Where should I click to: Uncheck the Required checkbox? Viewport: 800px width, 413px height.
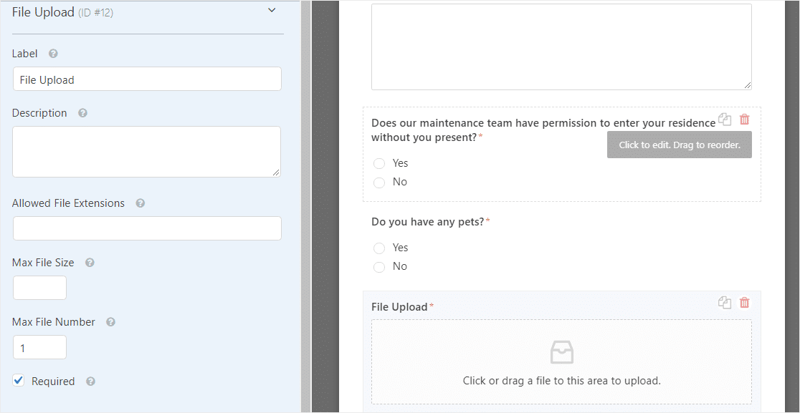19,380
